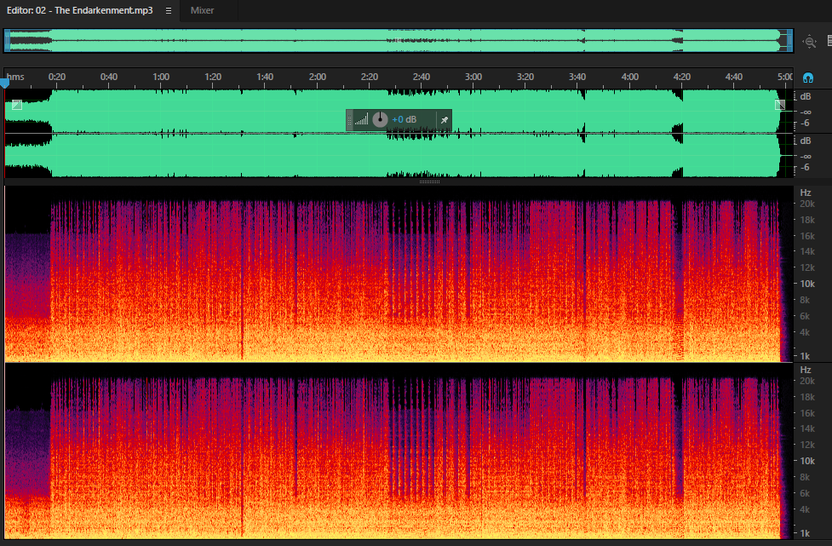Click the Hz label of the upper spectrogram
This screenshot has height=546, width=832.
click(x=806, y=193)
